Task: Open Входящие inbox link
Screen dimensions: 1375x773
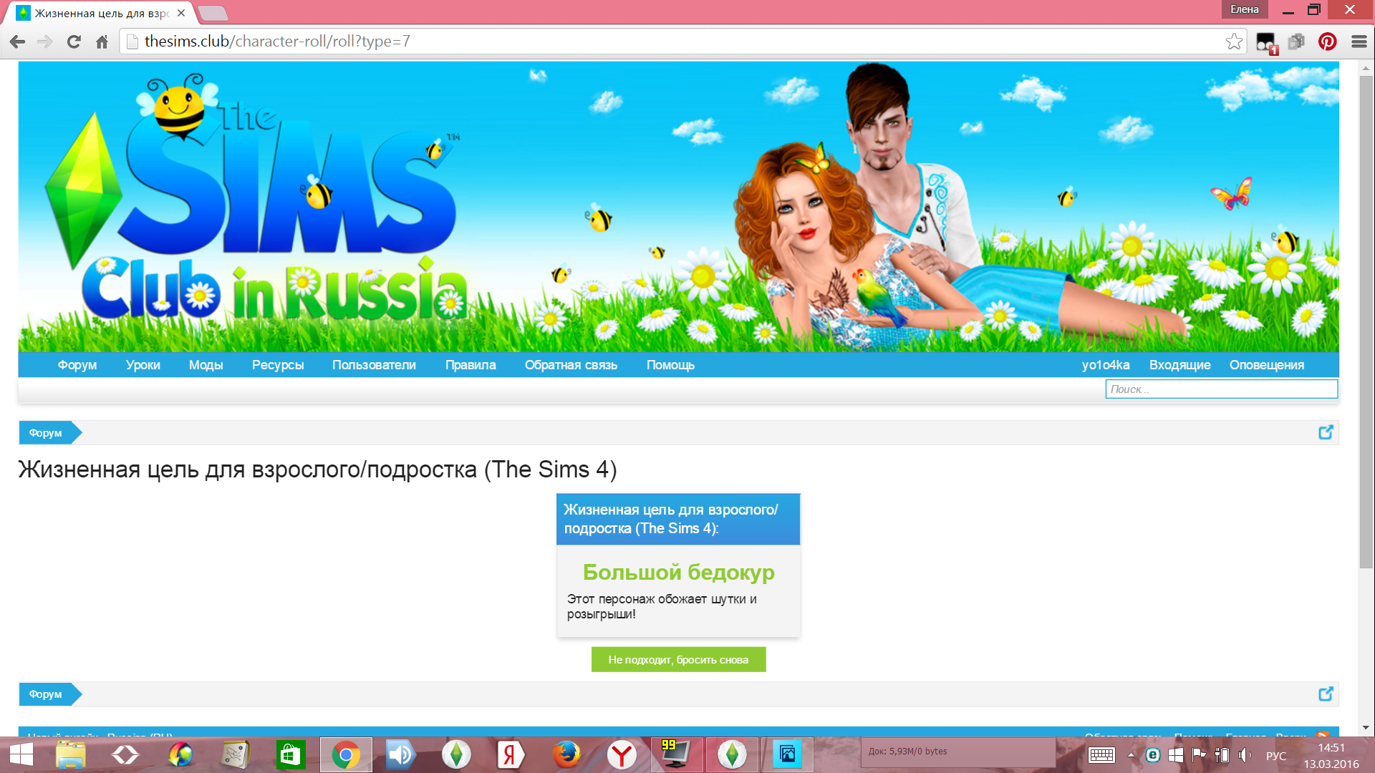Action: 1179,365
